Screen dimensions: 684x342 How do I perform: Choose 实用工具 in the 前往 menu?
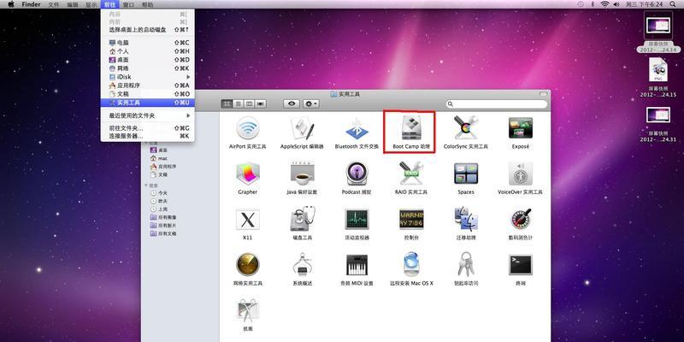pyautogui.click(x=147, y=103)
